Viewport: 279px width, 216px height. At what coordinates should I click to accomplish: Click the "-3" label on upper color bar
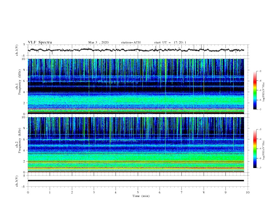(260, 71)
